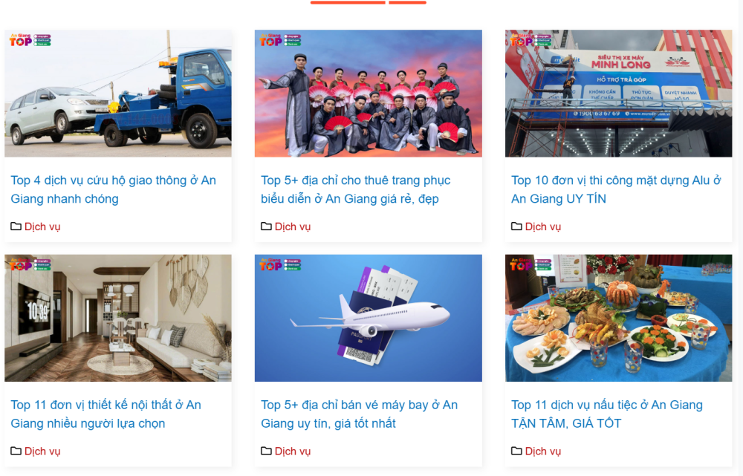
Task: Click folder icon under Alu facade article
Action: pyautogui.click(x=516, y=226)
